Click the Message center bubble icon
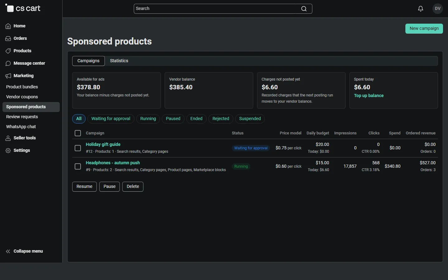This screenshot has width=448, height=280. pos(8,63)
